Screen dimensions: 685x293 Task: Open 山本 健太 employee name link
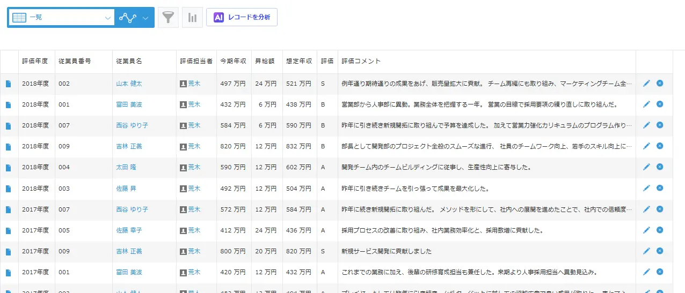[x=129, y=84]
